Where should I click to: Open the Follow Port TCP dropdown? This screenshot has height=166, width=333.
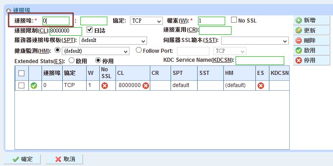point(230,51)
